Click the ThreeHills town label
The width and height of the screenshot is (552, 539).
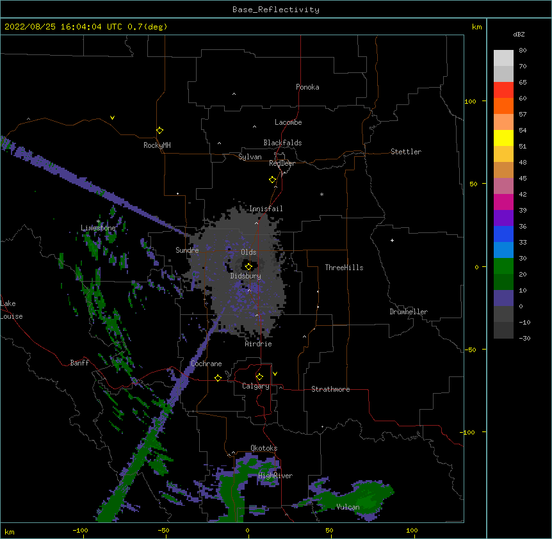pyautogui.click(x=344, y=268)
